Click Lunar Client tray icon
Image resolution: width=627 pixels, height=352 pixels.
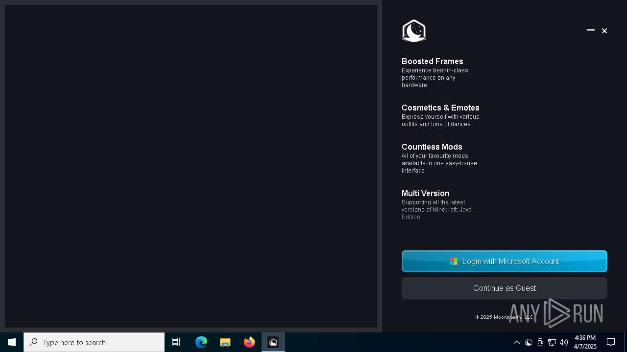click(x=529, y=342)
